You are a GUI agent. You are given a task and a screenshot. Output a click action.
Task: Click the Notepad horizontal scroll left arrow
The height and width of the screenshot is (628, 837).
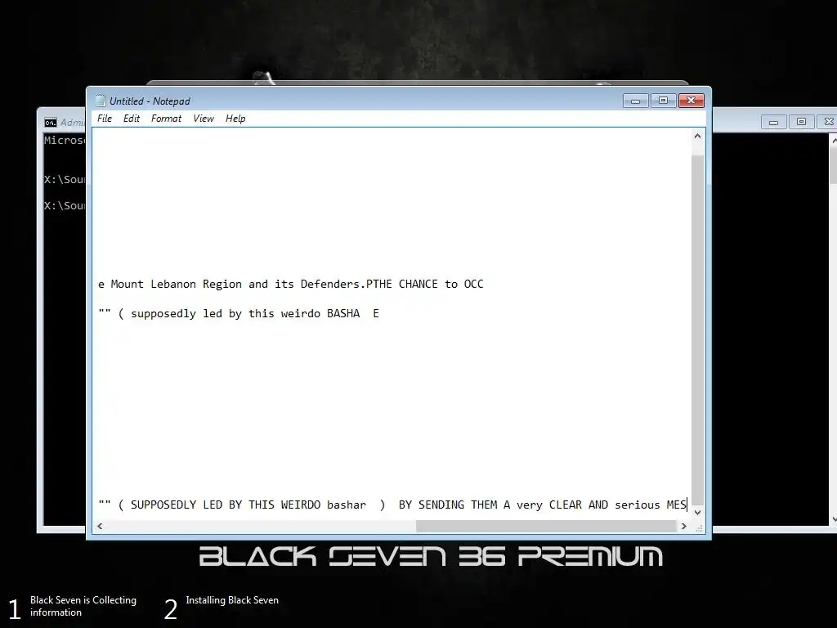[x=99, y=526]
